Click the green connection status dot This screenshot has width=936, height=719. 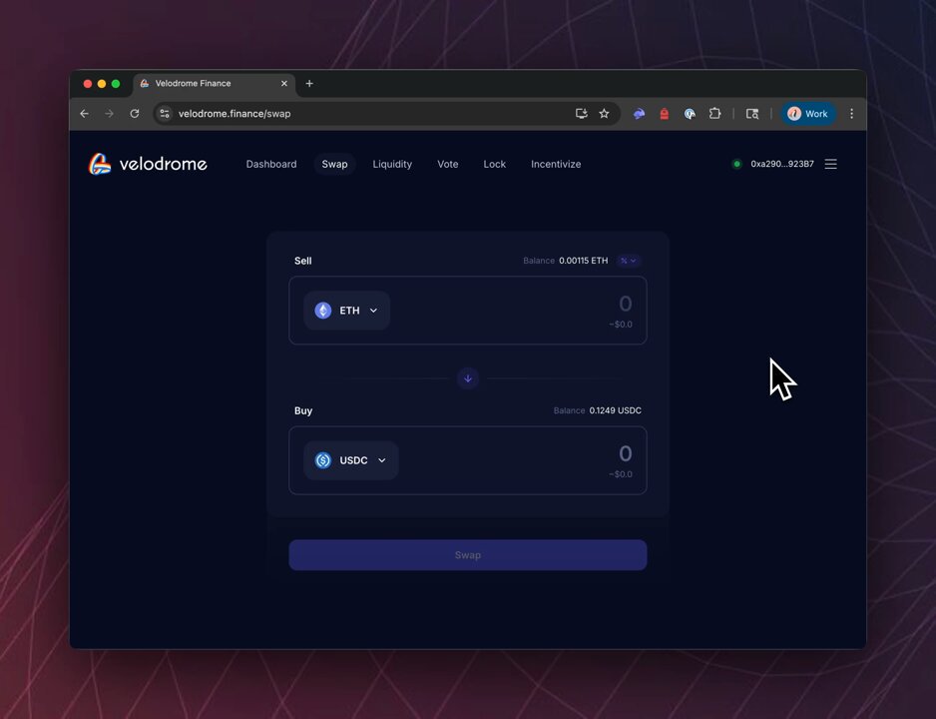click(x=736, y=164)
